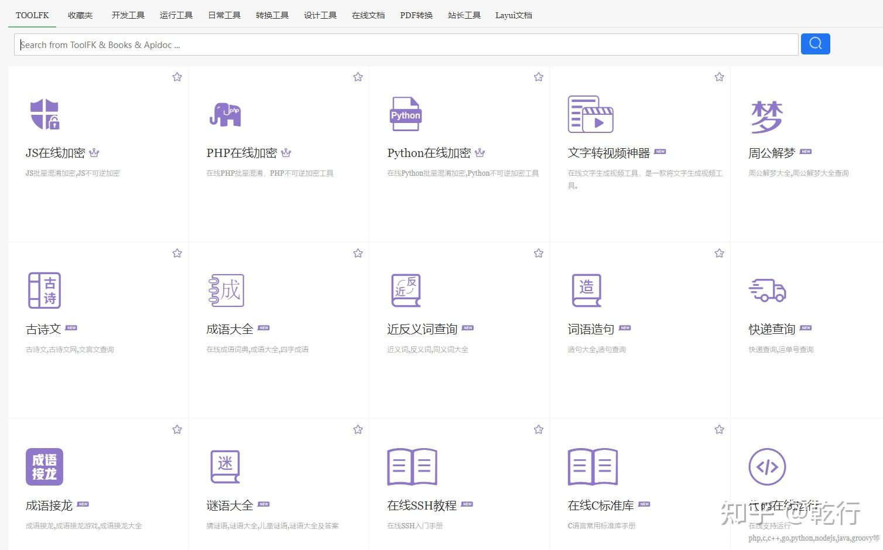Click the delivery truck icon for 快递查询
This screenshot has width=883, height=550.
tap(768, 291)
